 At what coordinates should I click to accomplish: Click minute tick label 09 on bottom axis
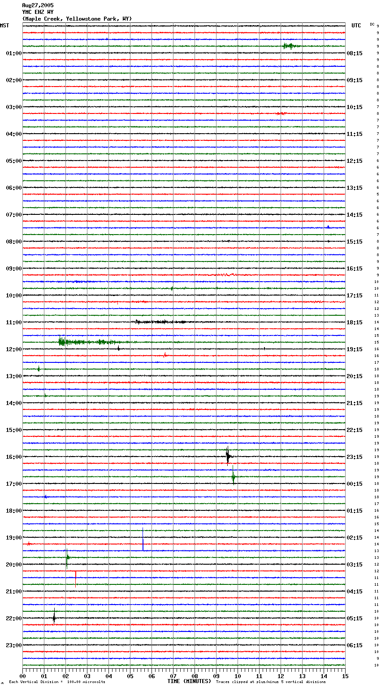(x=216, y=676)
